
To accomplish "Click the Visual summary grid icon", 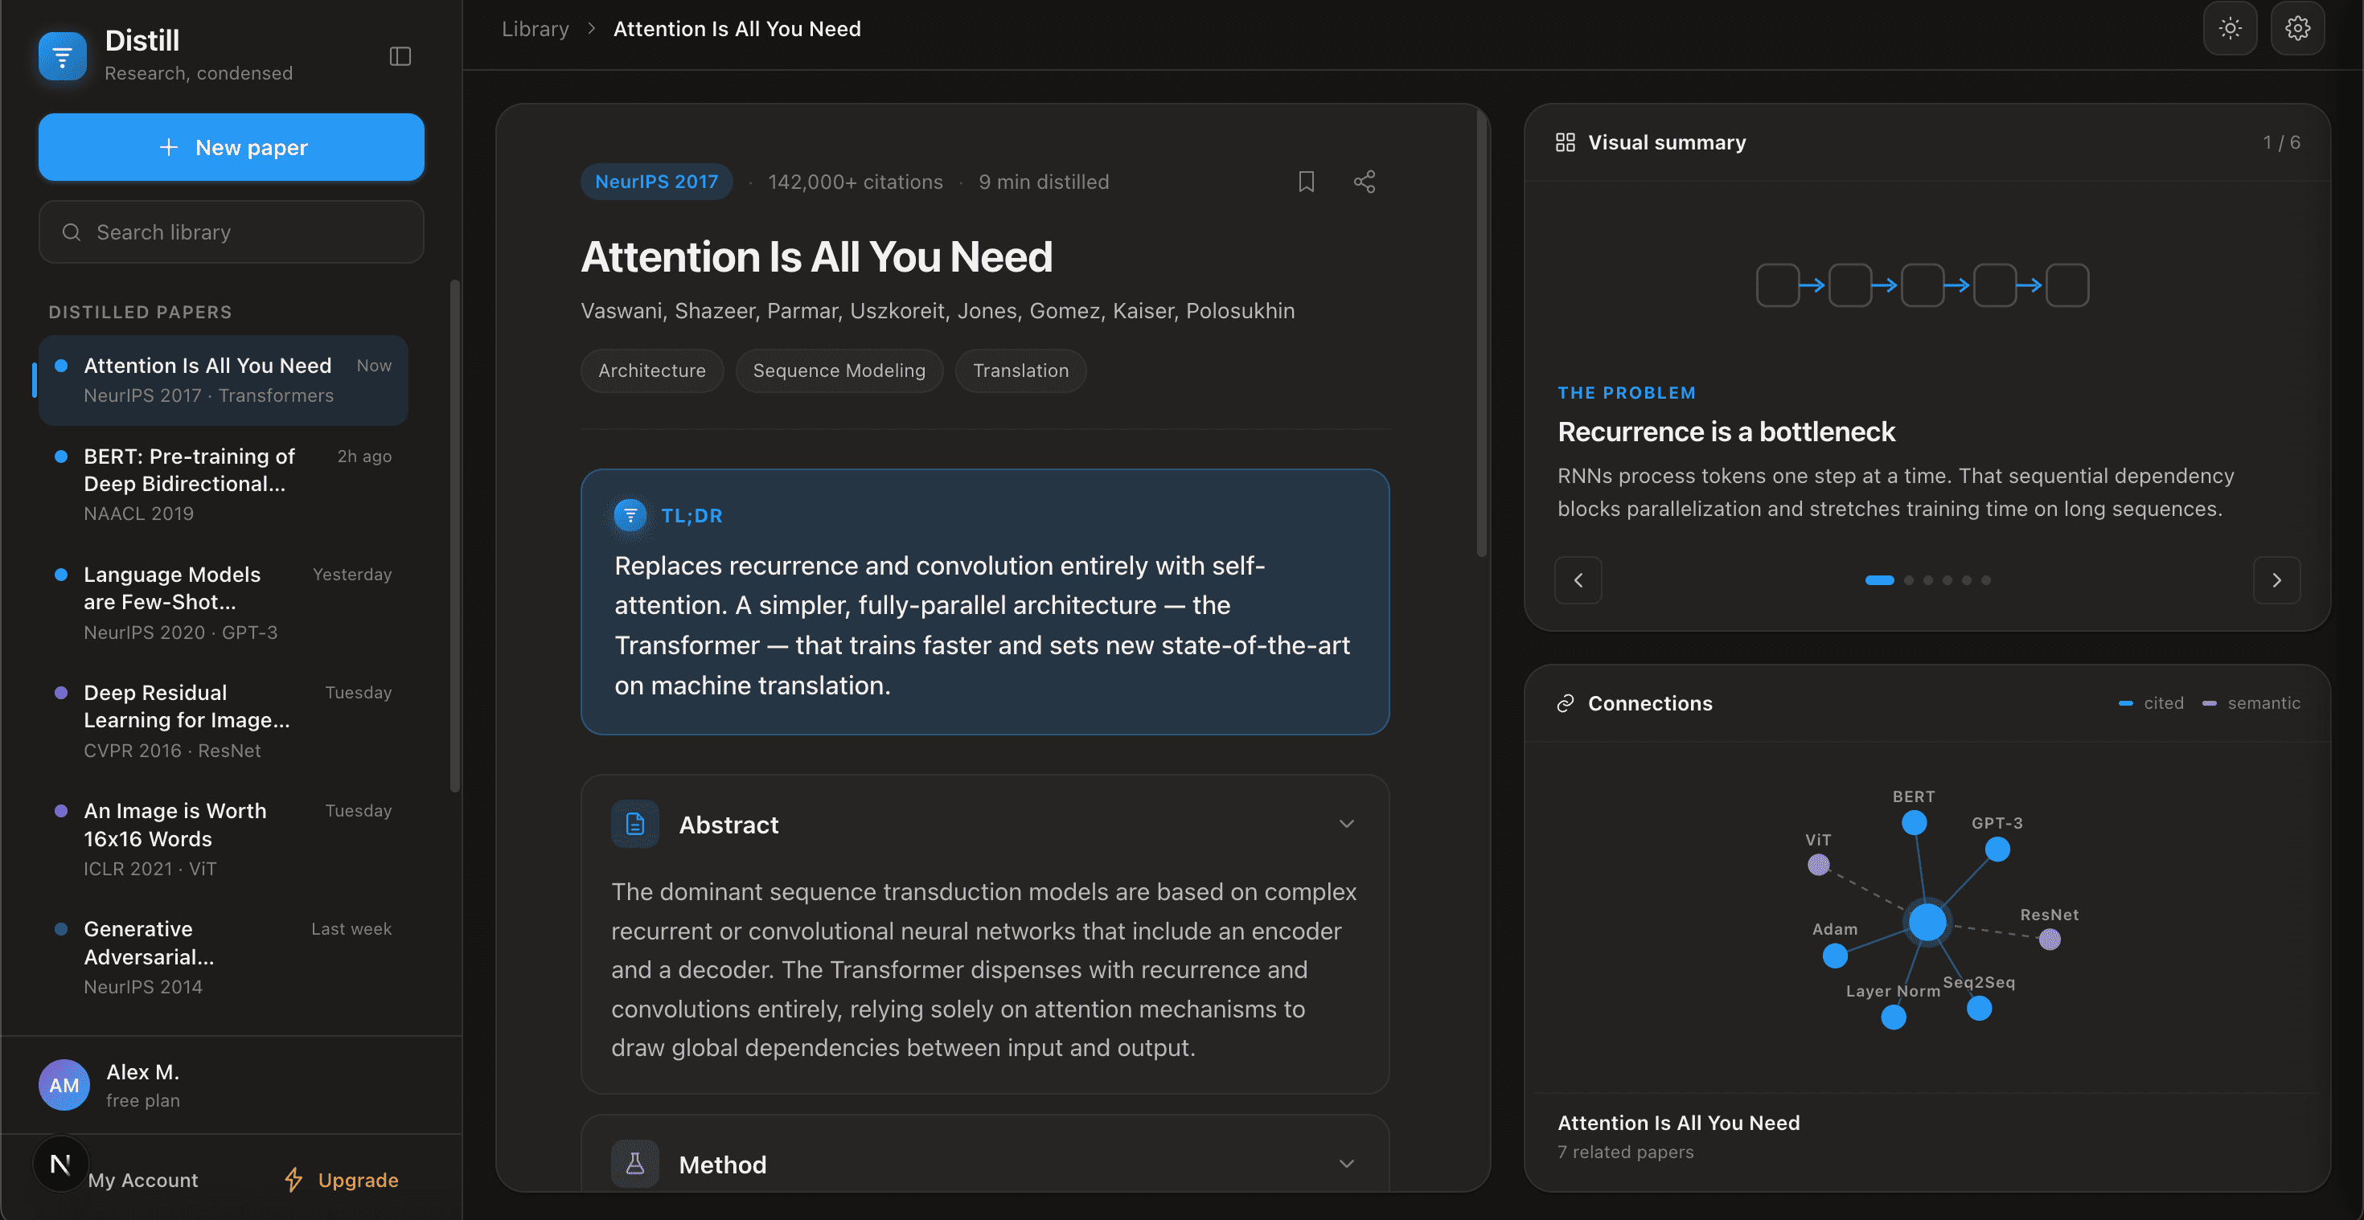I will pyautogui.click(x=1566, y=142).
